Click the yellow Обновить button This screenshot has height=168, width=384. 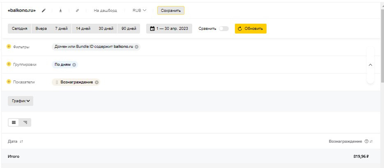coord(251,29)
